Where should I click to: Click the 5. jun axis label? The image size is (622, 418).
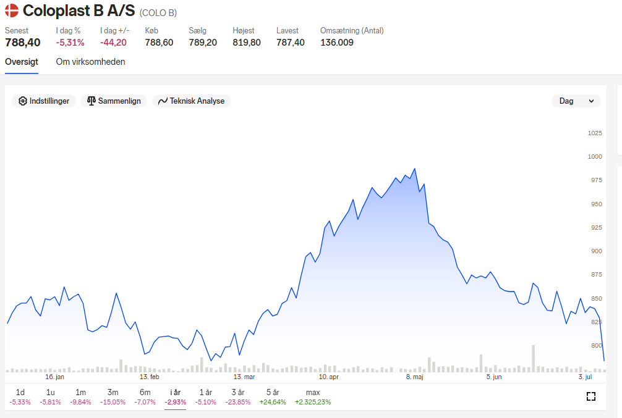(x=494, y=377)
